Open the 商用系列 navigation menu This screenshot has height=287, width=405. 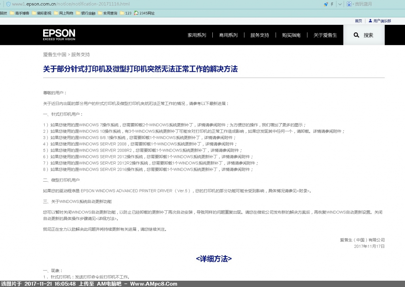228,35
